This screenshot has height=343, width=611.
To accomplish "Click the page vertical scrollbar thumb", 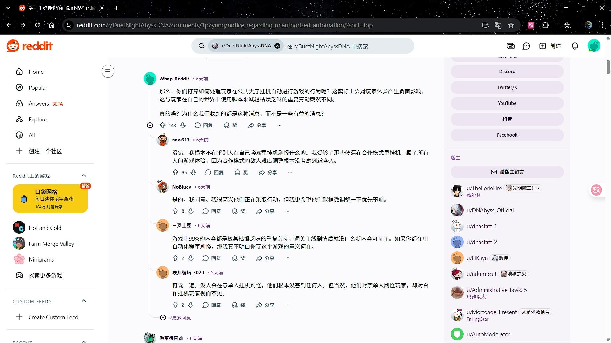I will pos(608,67).
